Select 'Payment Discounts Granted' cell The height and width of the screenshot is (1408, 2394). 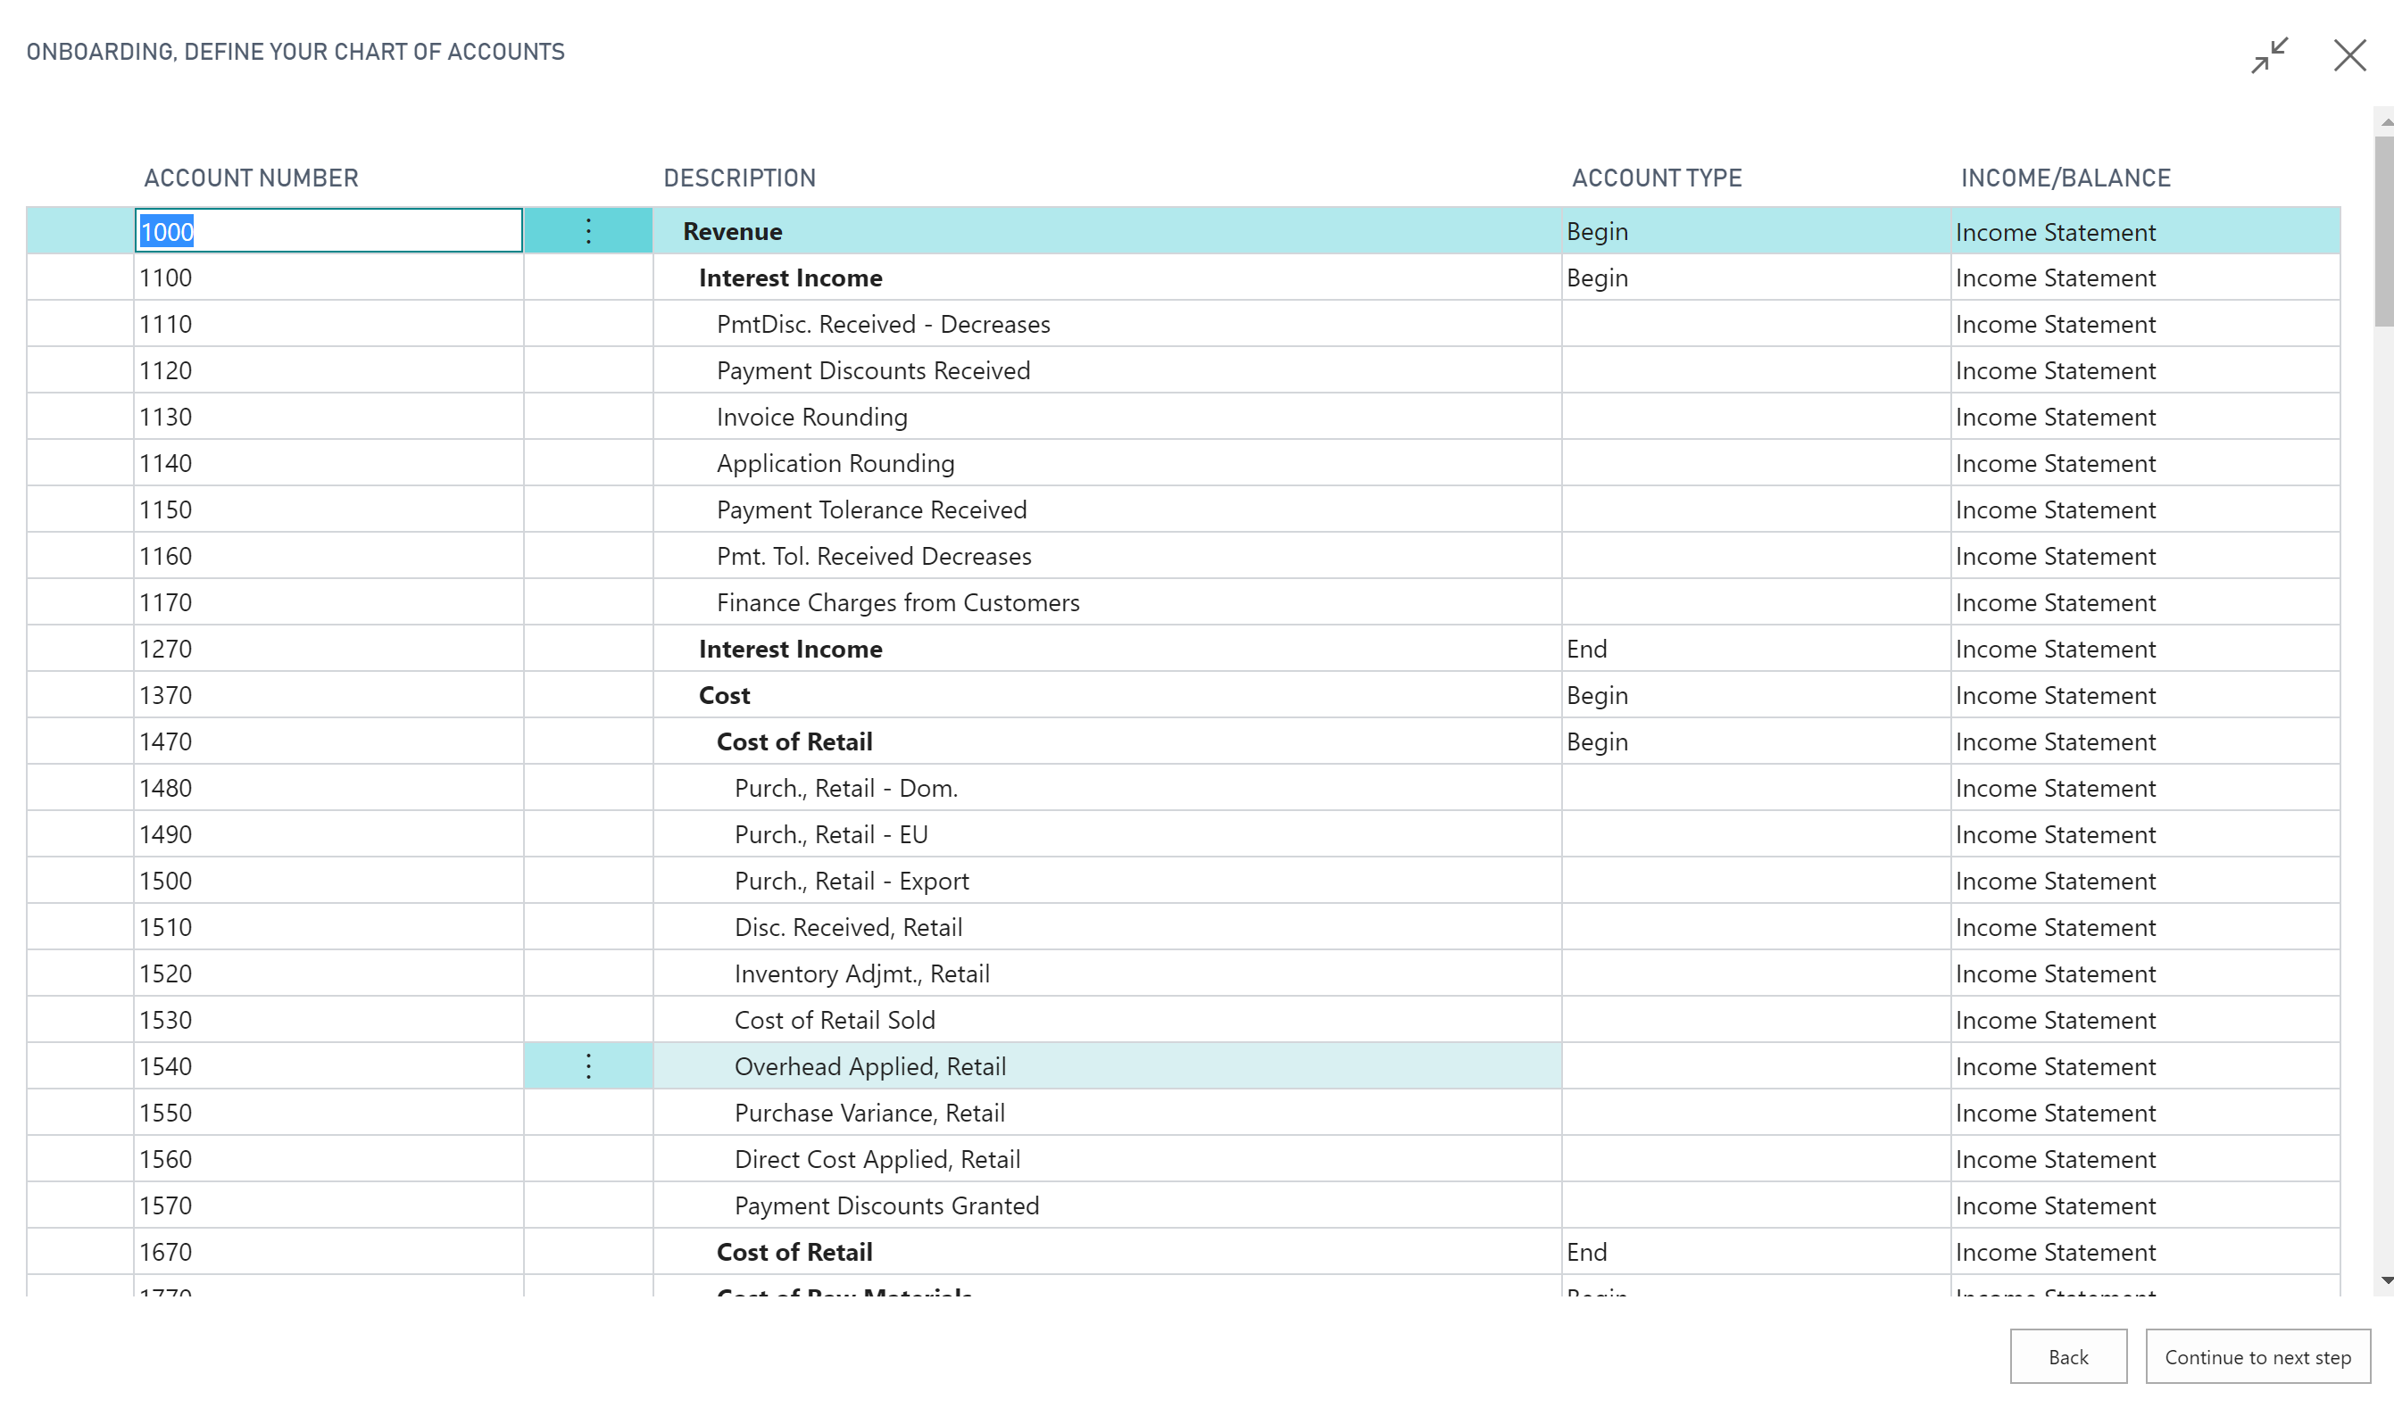coord(1108,1205)
